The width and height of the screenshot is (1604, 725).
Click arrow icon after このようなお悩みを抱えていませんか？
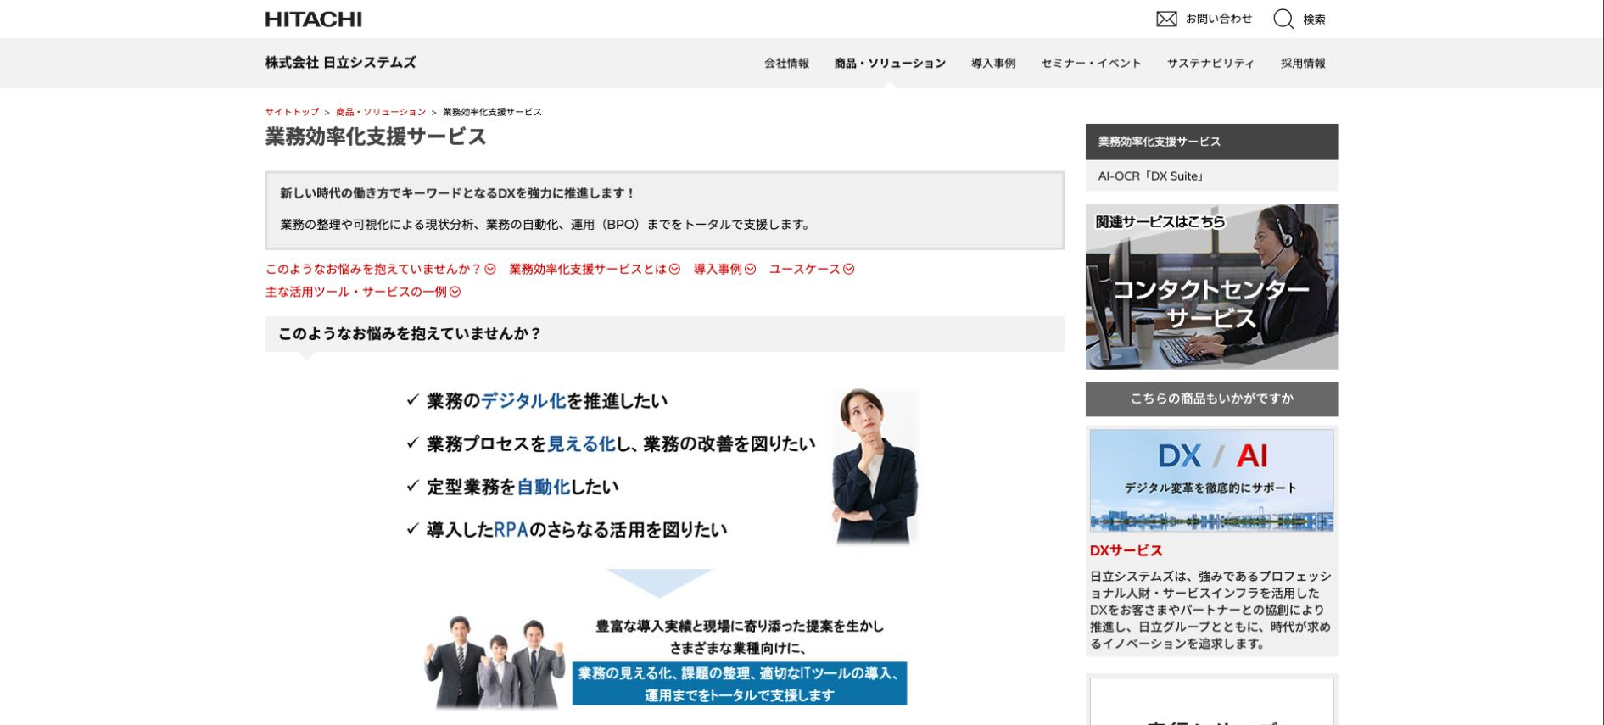(490, 269)
